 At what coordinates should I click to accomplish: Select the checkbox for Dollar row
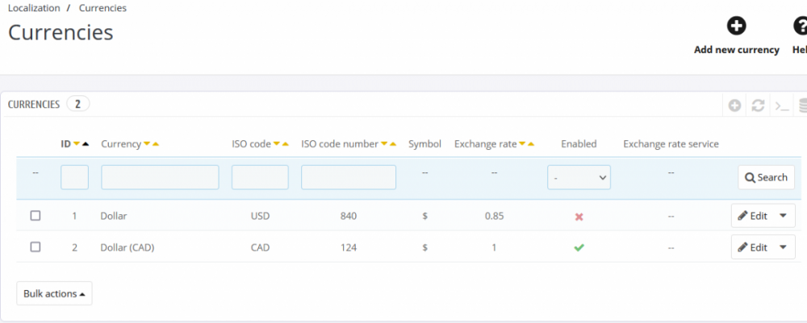pos(36,216)
